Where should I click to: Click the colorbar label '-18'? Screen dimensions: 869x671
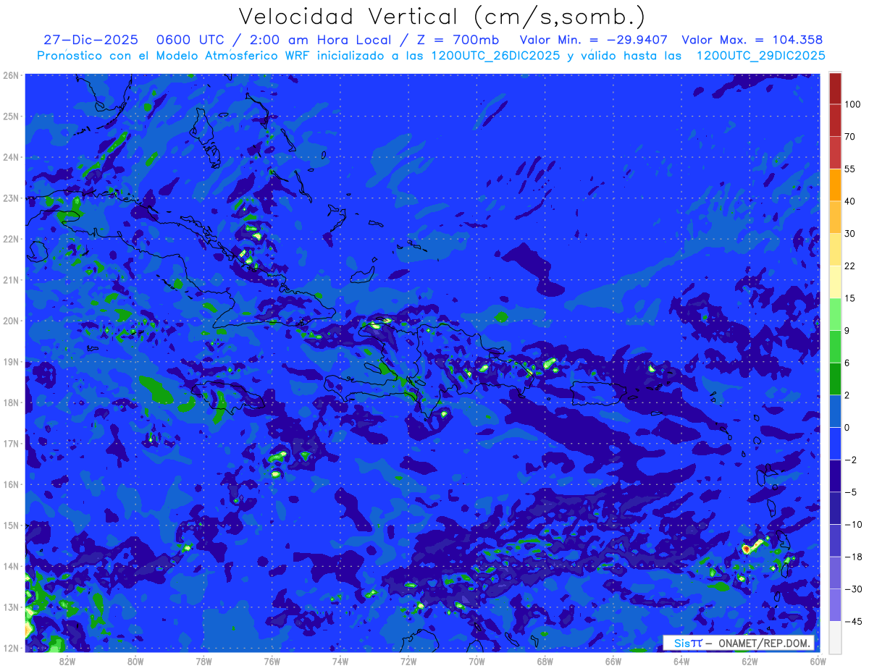pyautogui.click(x=853, y=557)
